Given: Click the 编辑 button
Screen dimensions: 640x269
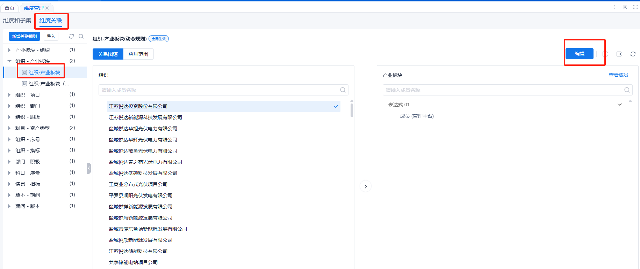Looking at the screenshot, I should point(579,54).
